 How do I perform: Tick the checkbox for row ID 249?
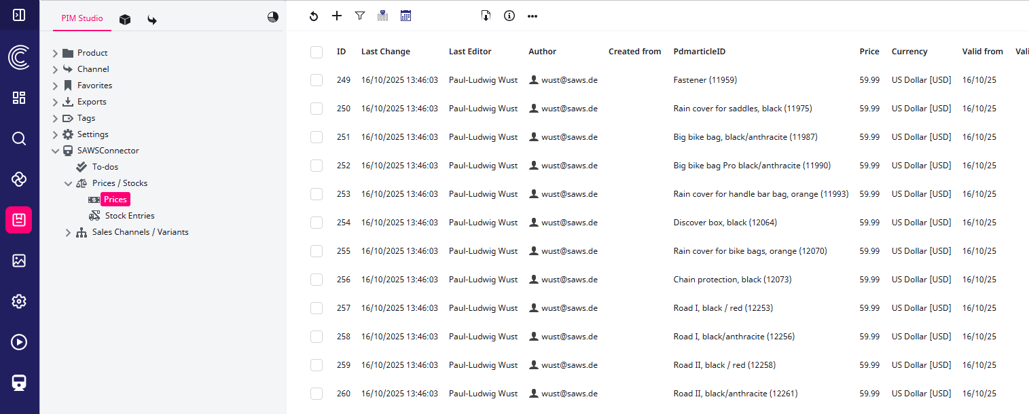pos(317,80)
